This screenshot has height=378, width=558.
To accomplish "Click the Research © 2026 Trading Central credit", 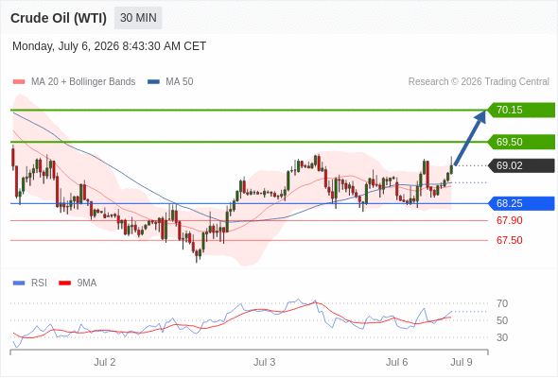I will tap(479, 82).
